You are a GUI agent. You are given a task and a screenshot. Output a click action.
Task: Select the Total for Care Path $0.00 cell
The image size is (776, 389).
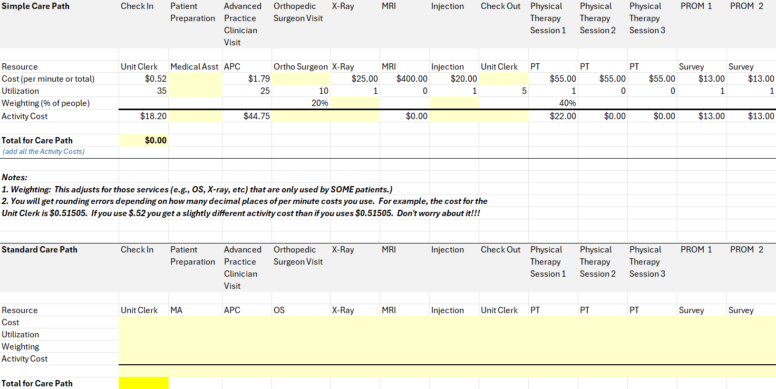(x=143, y=140)
